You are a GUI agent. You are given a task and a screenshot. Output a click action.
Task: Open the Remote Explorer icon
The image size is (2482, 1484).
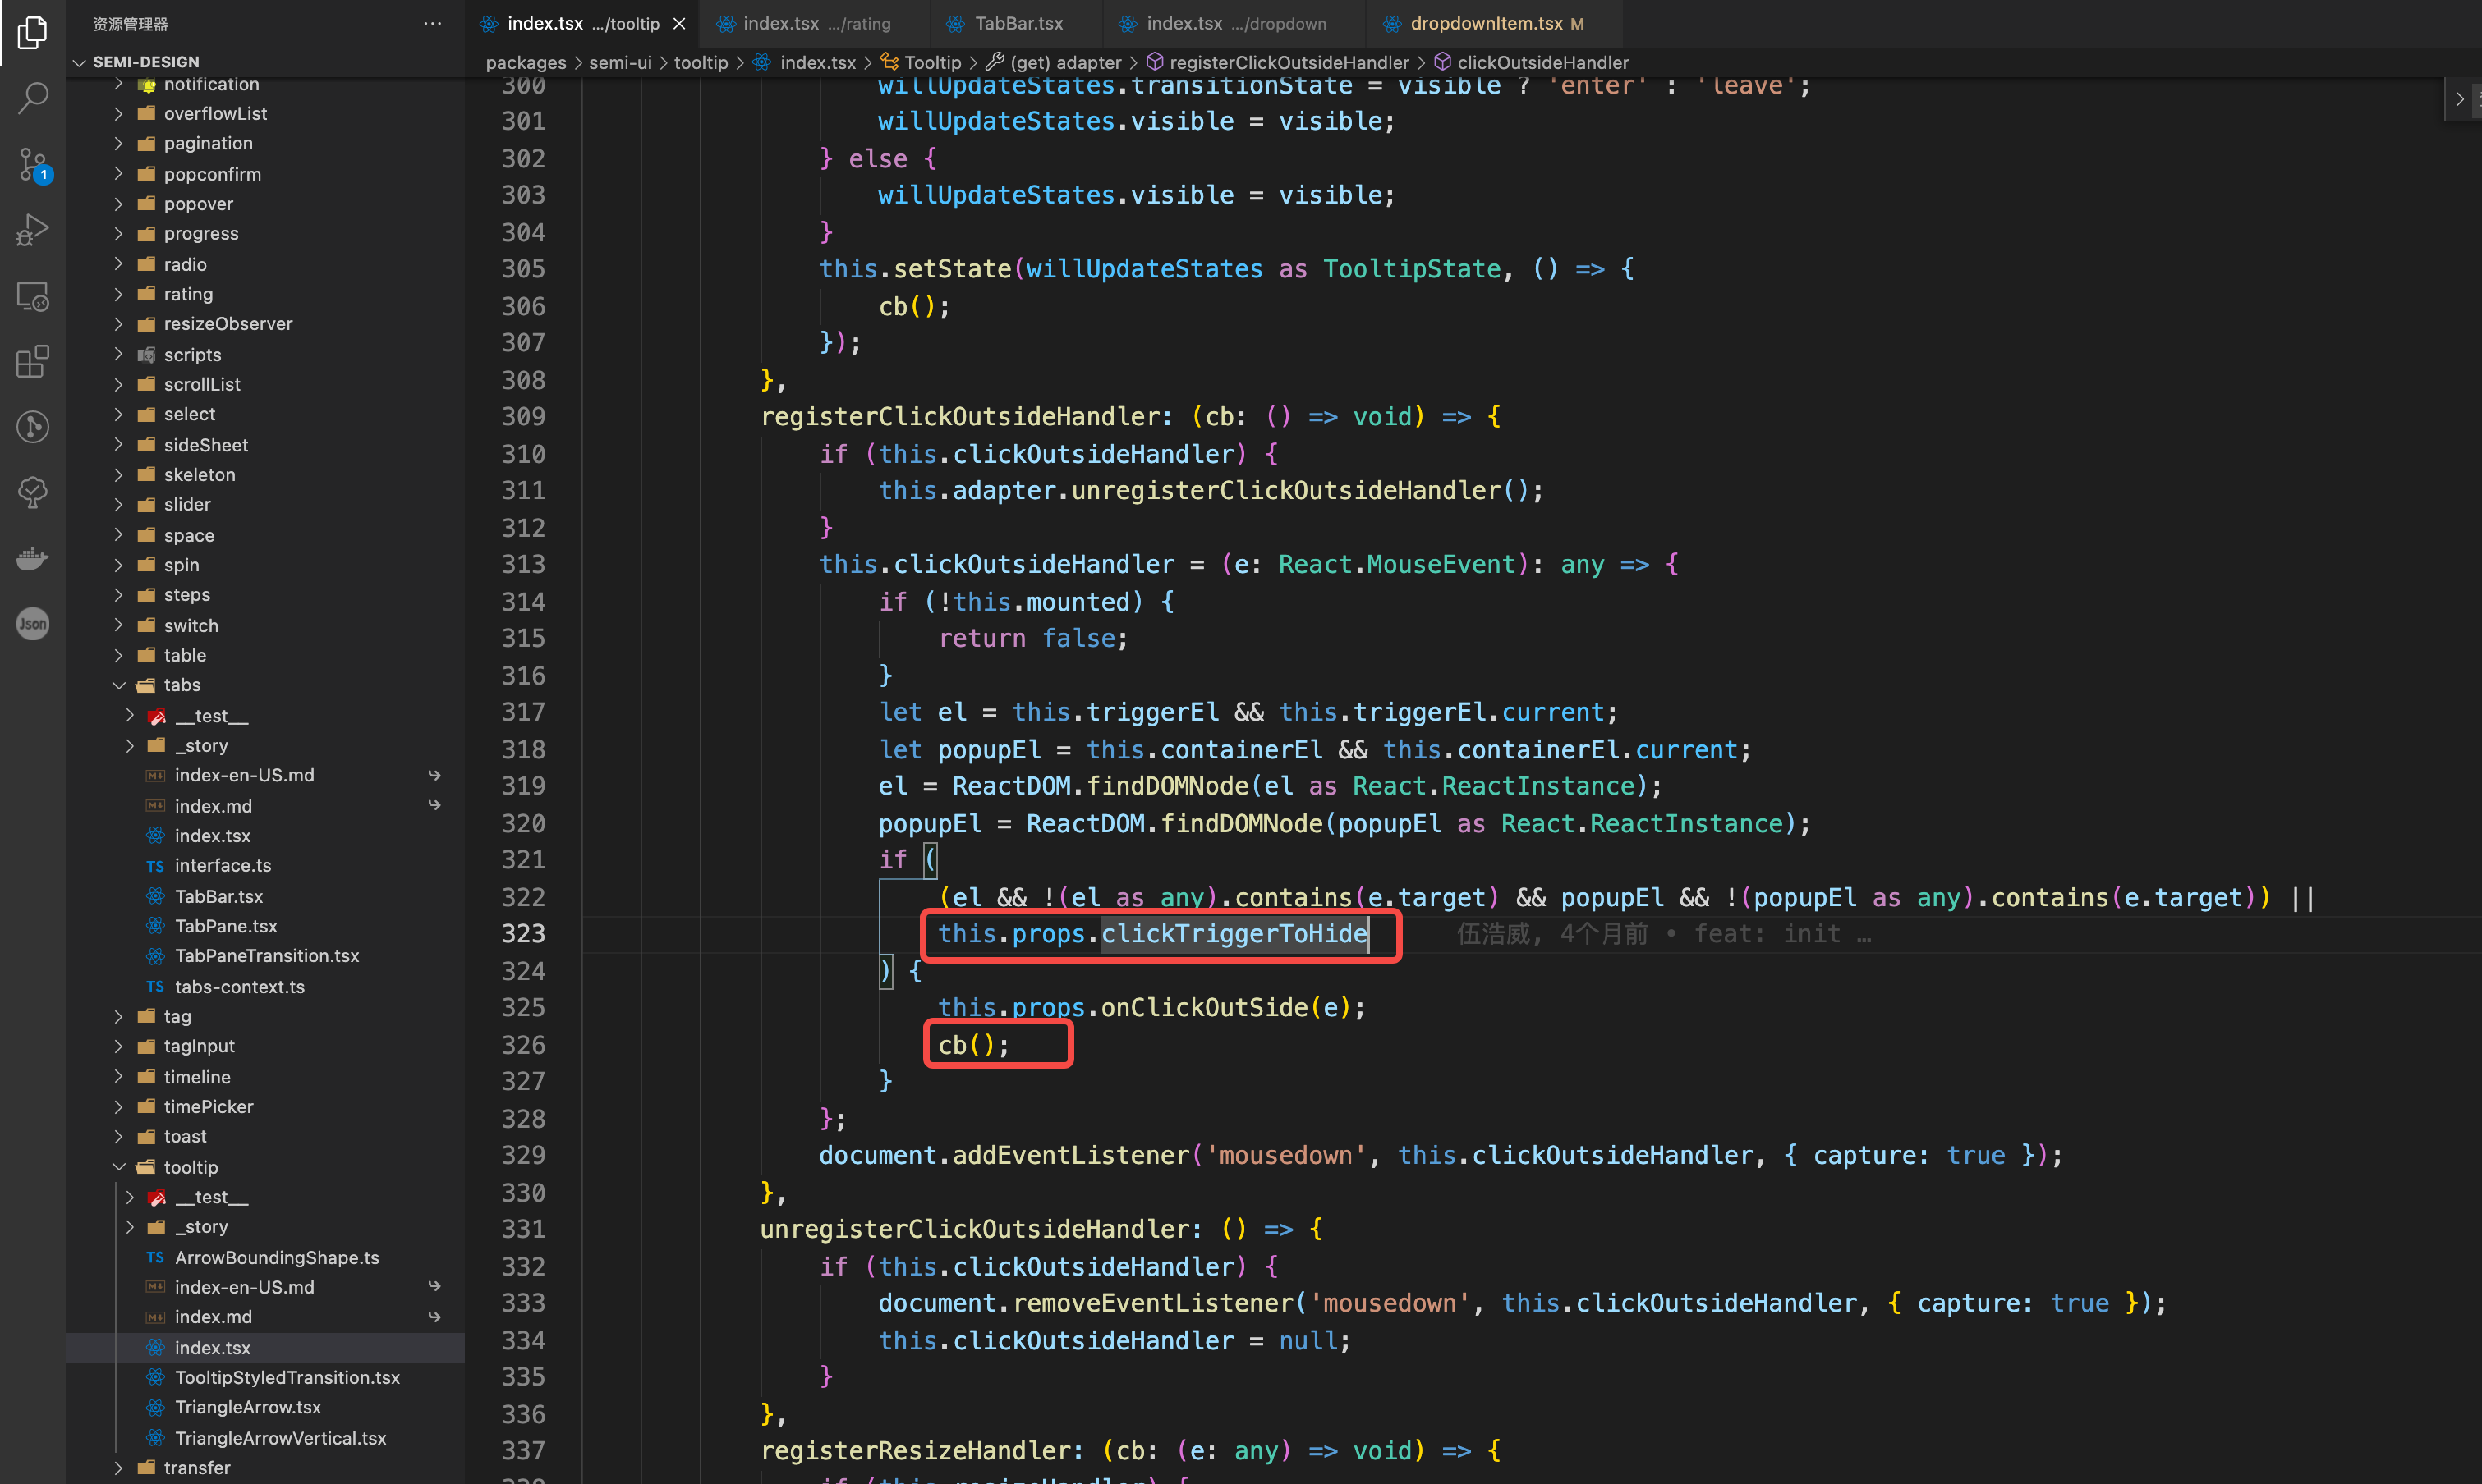pyautogui.click(x=33, y=296)
